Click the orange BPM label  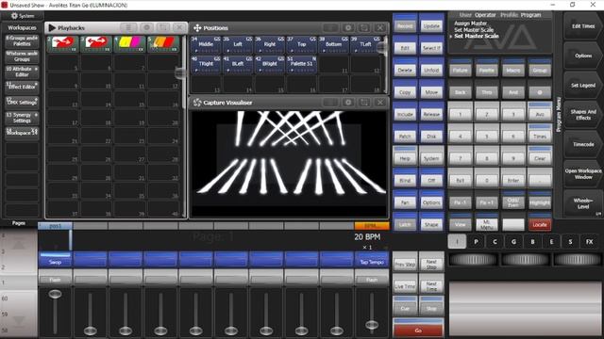coord(372,226)
